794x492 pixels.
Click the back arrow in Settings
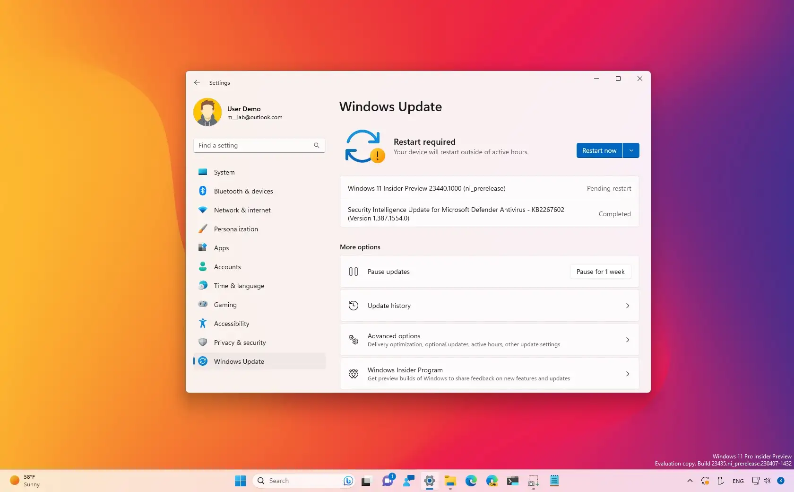(x=197, y=82)
